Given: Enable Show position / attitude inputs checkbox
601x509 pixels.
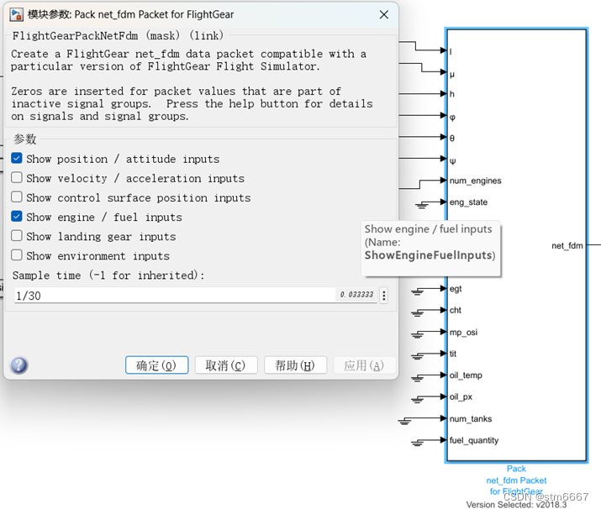Looking at the screenshot, I should [17, 158].
